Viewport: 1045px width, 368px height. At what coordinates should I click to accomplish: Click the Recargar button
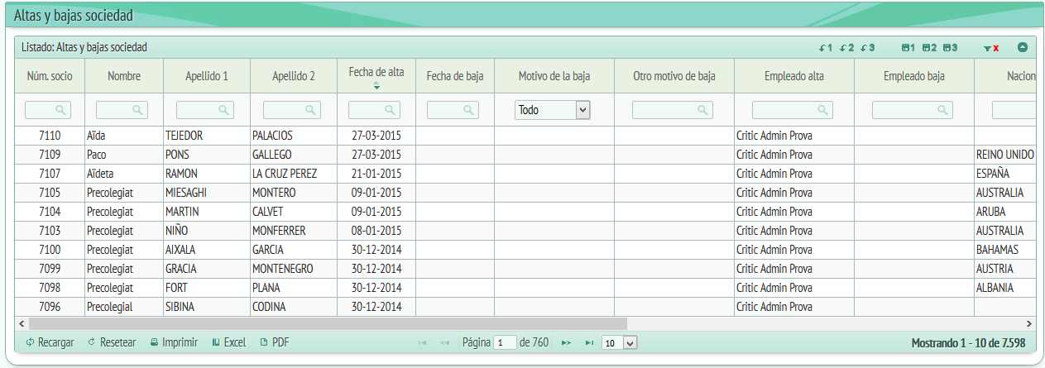[x=50, y=342]
